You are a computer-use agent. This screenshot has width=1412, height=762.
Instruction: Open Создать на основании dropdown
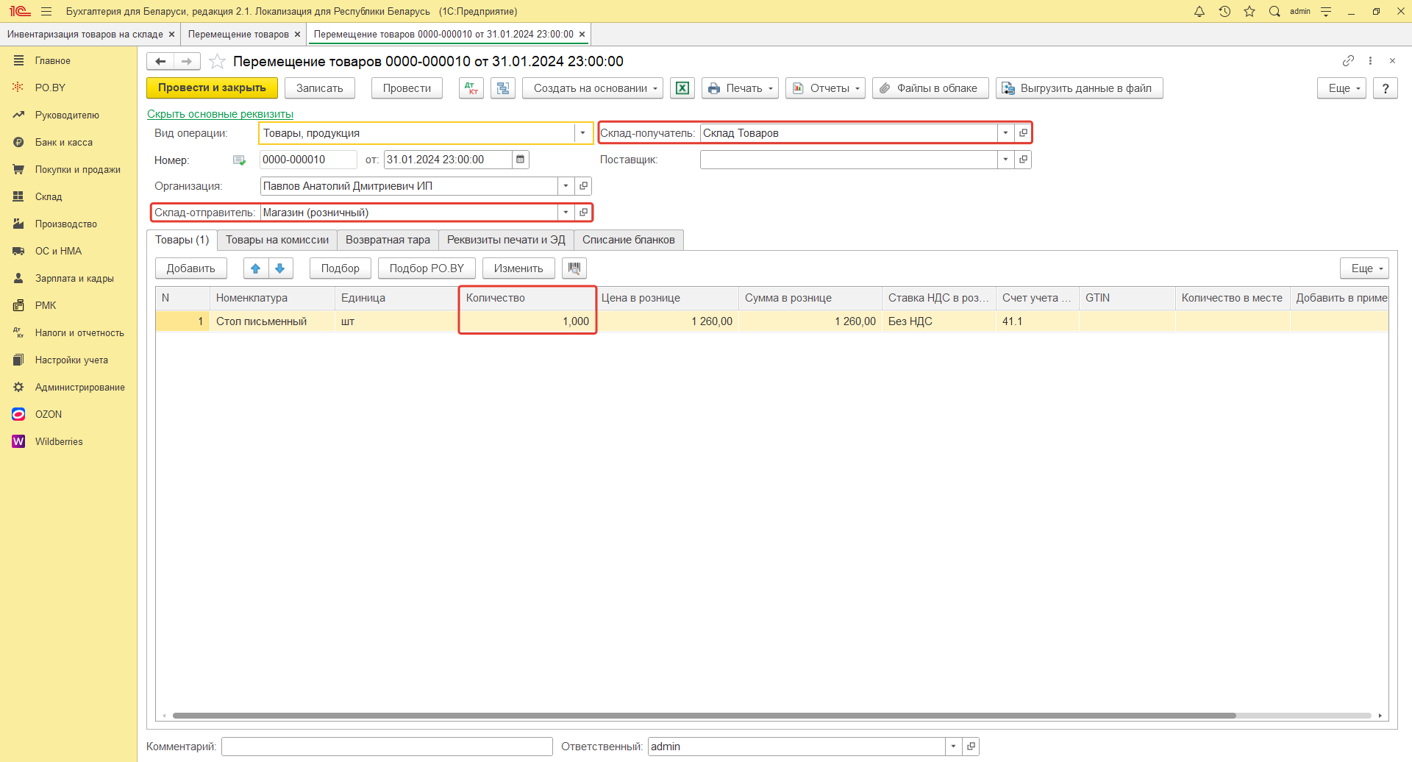pos(593,88)
